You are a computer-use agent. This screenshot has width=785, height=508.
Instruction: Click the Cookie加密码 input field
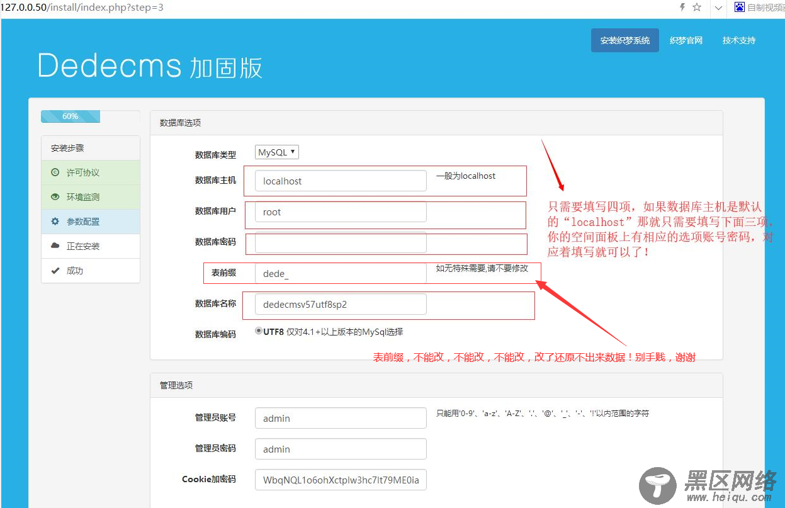click(341, 480)
